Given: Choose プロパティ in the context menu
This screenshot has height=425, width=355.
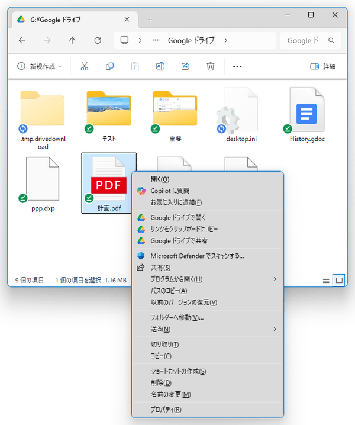Looking at the screenshot, I should point(166,410).
